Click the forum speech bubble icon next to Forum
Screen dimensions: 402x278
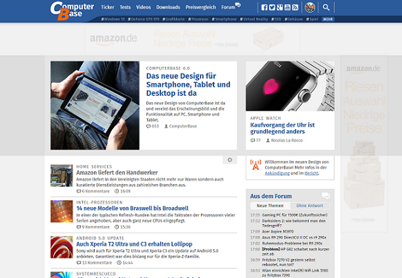click(x=238, y=5)
